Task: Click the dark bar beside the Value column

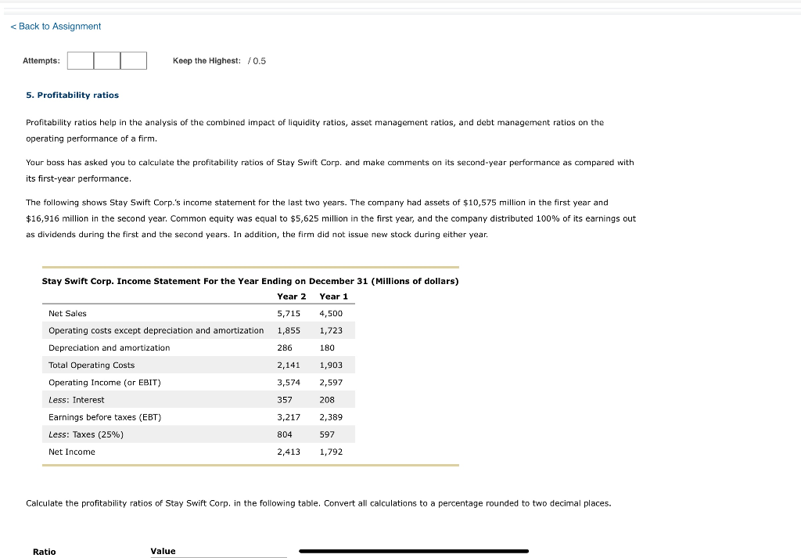Action: point(414,551)
